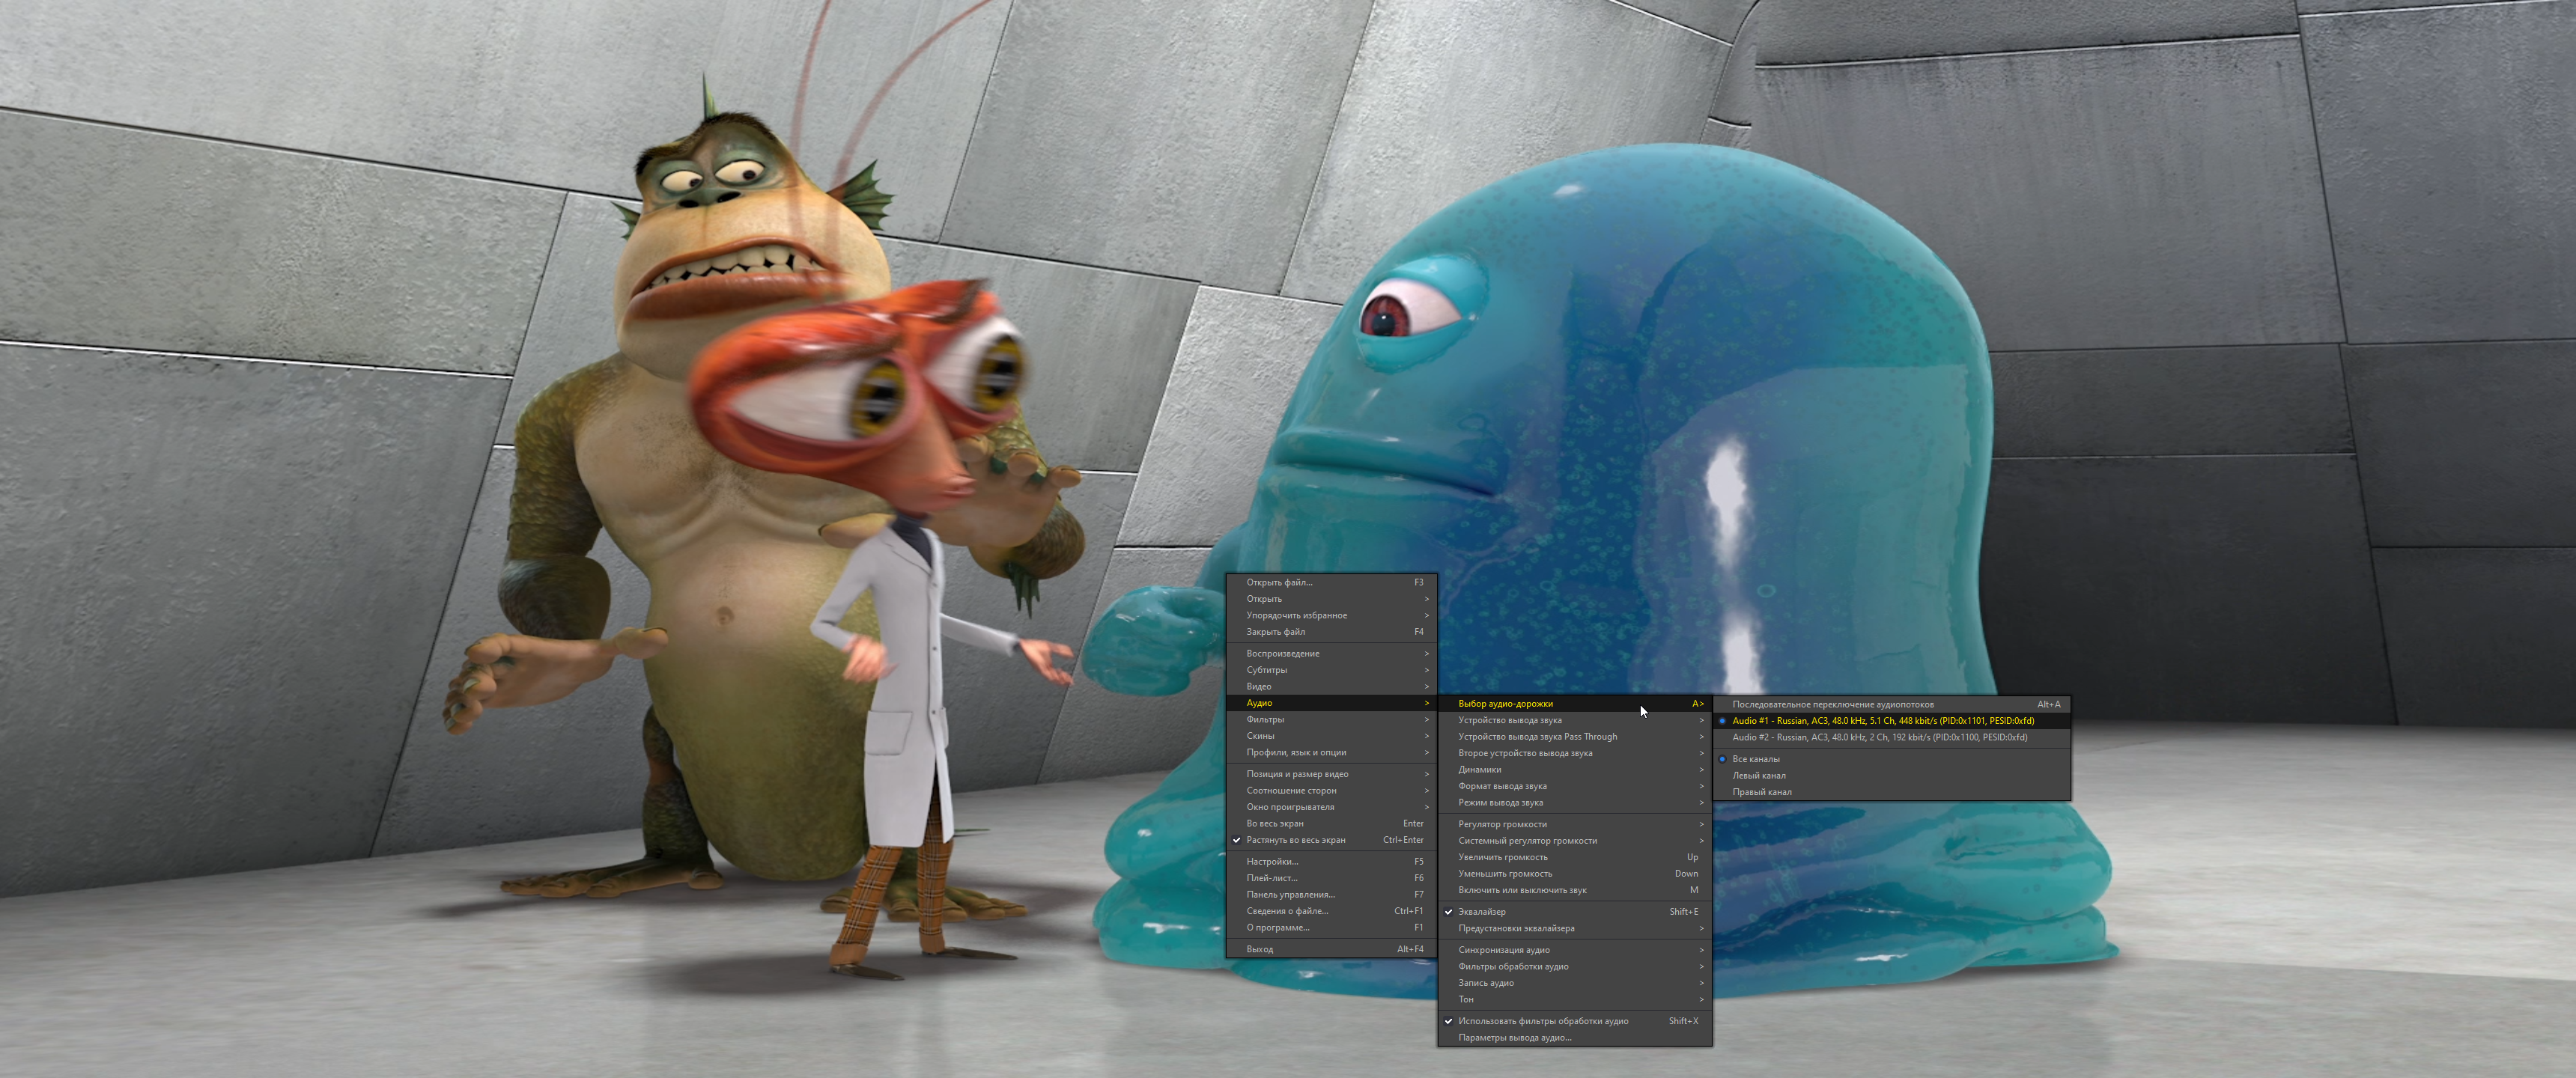Select Audio #2 Russian 2 Ch track
Image resolution: width=2576 pixels, height=1078 pixels.
(x=1879, y=737)
